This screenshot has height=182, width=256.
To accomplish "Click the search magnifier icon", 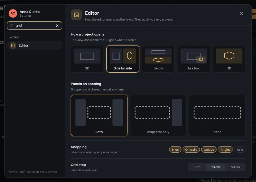I will [12, 26].
